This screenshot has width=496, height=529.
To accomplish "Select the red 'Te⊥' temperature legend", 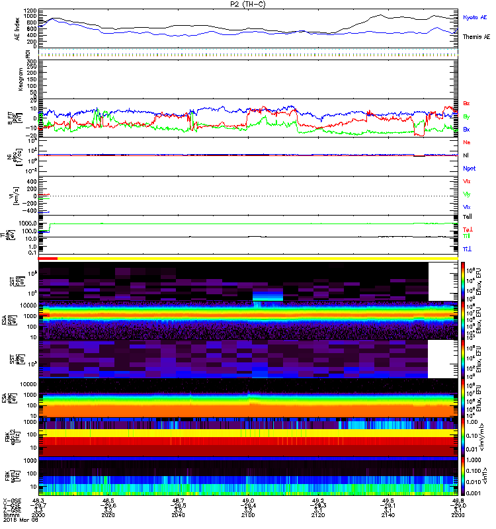I will [x=468, y=229].
